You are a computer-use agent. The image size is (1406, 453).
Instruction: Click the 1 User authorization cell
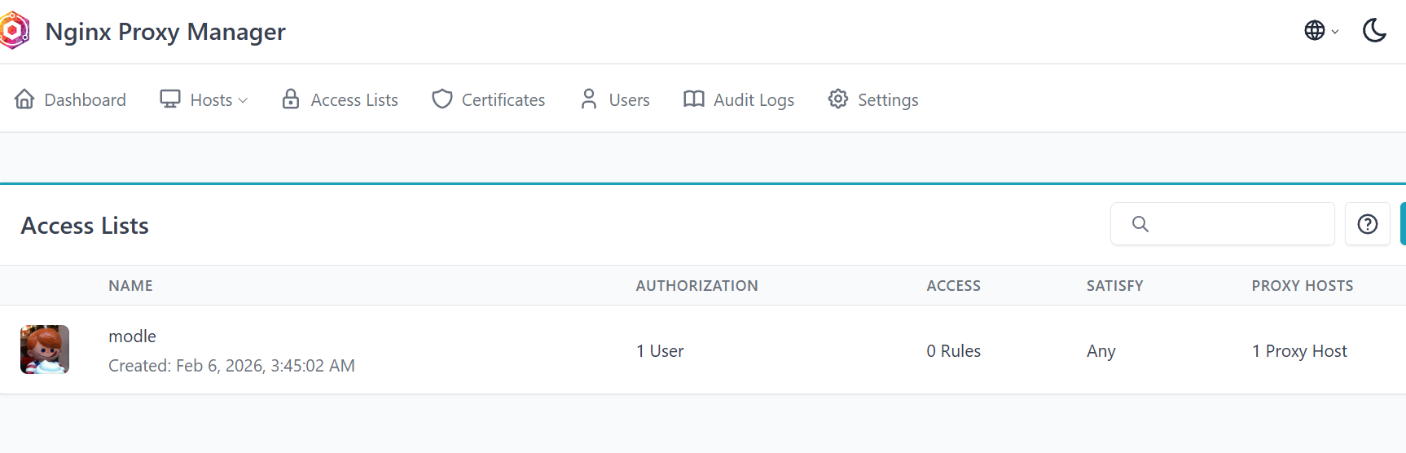(x=660, y=351)
